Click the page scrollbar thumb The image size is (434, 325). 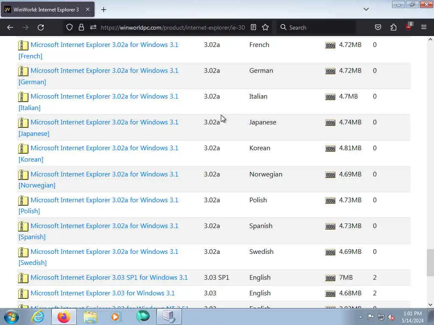pos(430,262)
